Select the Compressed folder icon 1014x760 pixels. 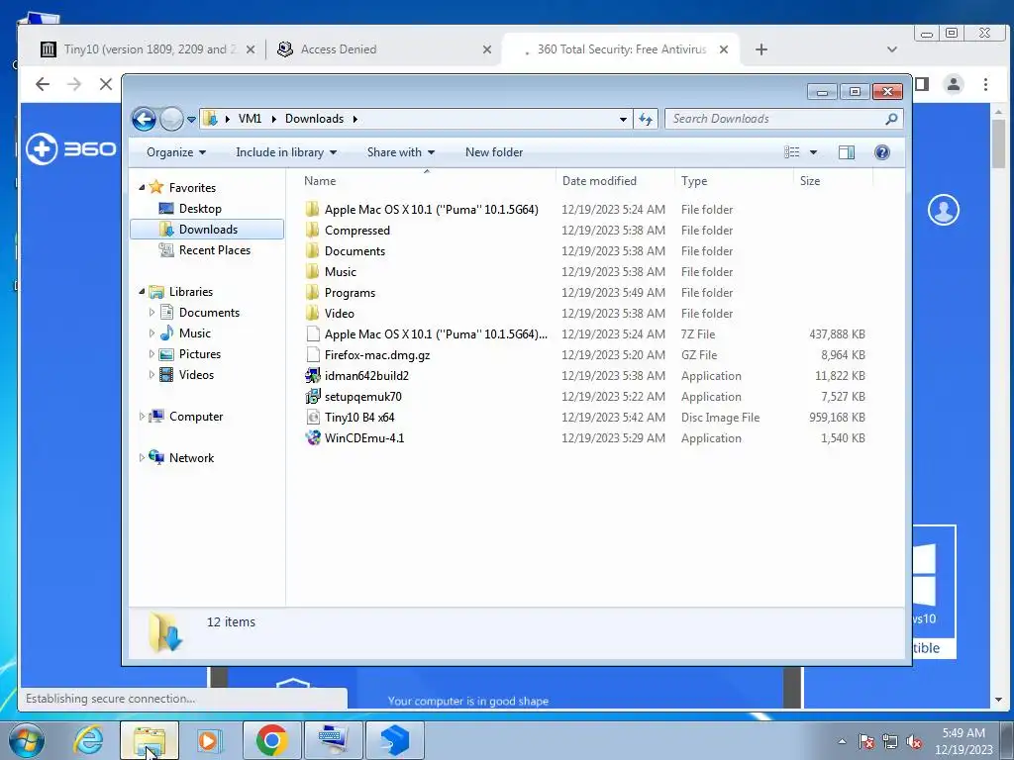click(312, 230)
